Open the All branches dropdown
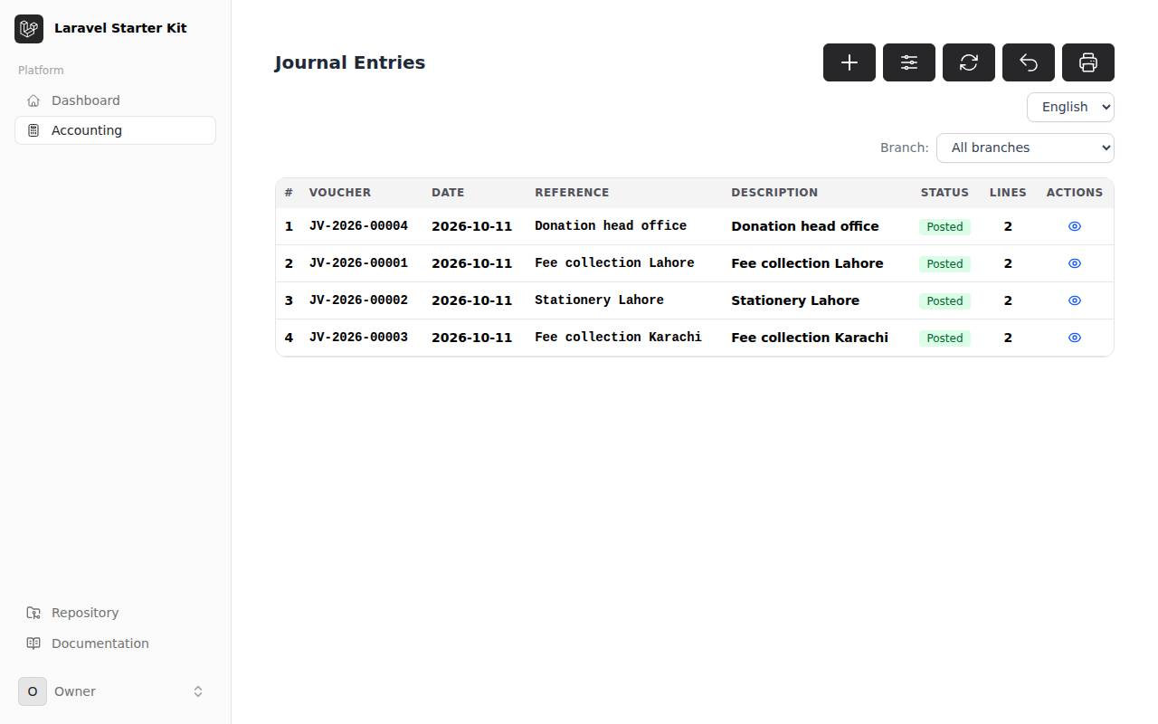Viewport: 1158px width, 724px height. pos(1025,148)
